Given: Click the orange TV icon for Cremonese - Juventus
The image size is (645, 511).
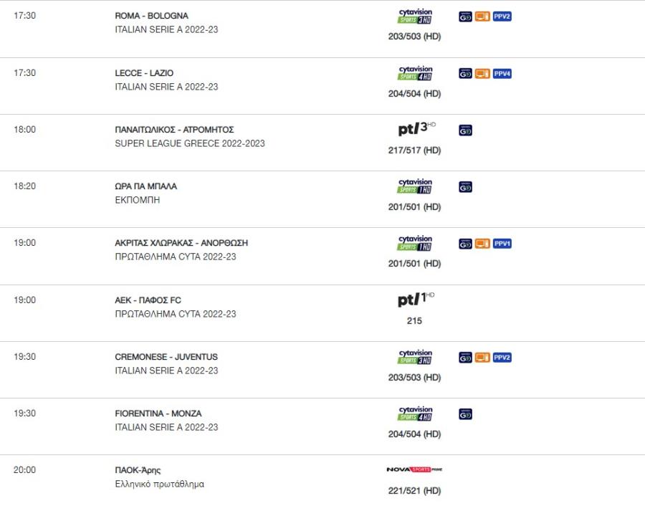Looking at the screenshot, I should (x=482, y=358).
